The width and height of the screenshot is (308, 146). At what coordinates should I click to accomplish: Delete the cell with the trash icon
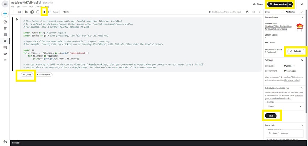20,12
